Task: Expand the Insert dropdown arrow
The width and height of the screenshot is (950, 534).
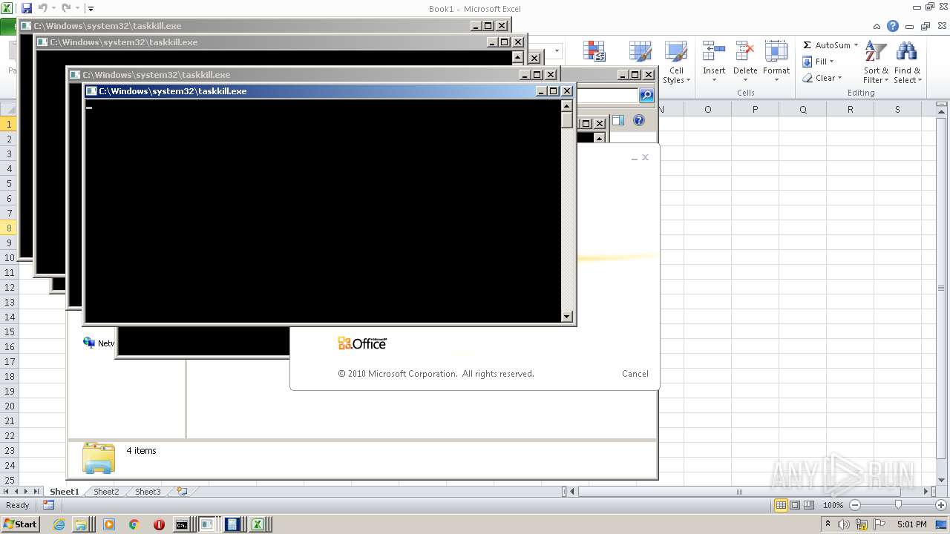Action: coord(714,80)
